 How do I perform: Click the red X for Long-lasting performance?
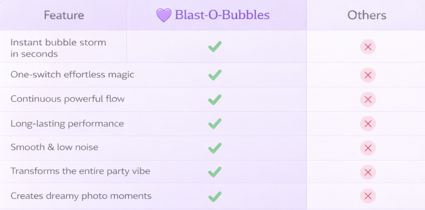tap(368, 124)
